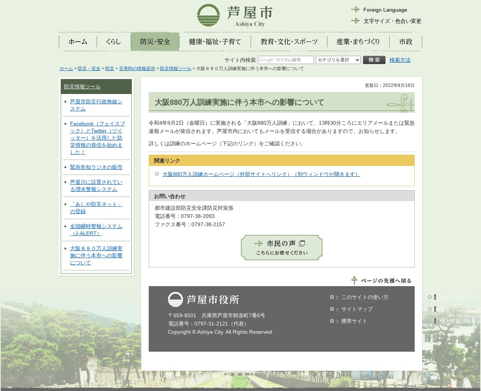Click the Ashiya City logo
Screen dimensions: 481x391
[x=235, y=16]
